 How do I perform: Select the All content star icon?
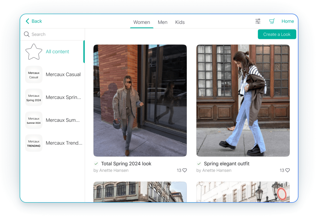click(x=34, y=52)
